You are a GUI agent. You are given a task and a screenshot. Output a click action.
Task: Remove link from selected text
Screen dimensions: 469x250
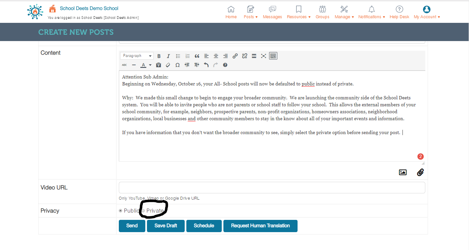click(x=245, y=56)
